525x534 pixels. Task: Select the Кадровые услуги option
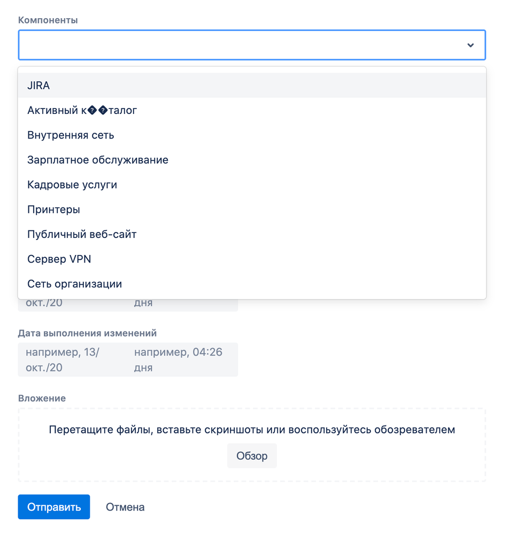[72, 184]
